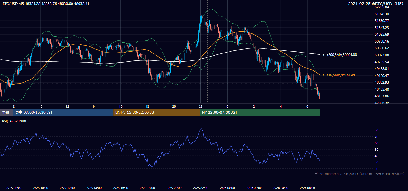Click the price axis label 50390.62
408x191 pixels.
pyautogui.click(x=382, y=48)
